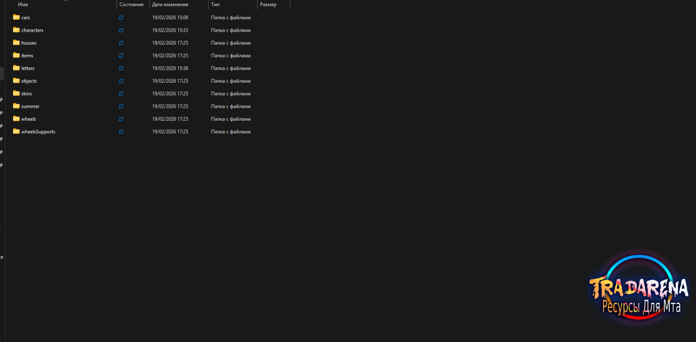The height and width of the screenshot is (342, 696).
Task: Click the sync status icon for wheelsSupports
Action: 121,132
